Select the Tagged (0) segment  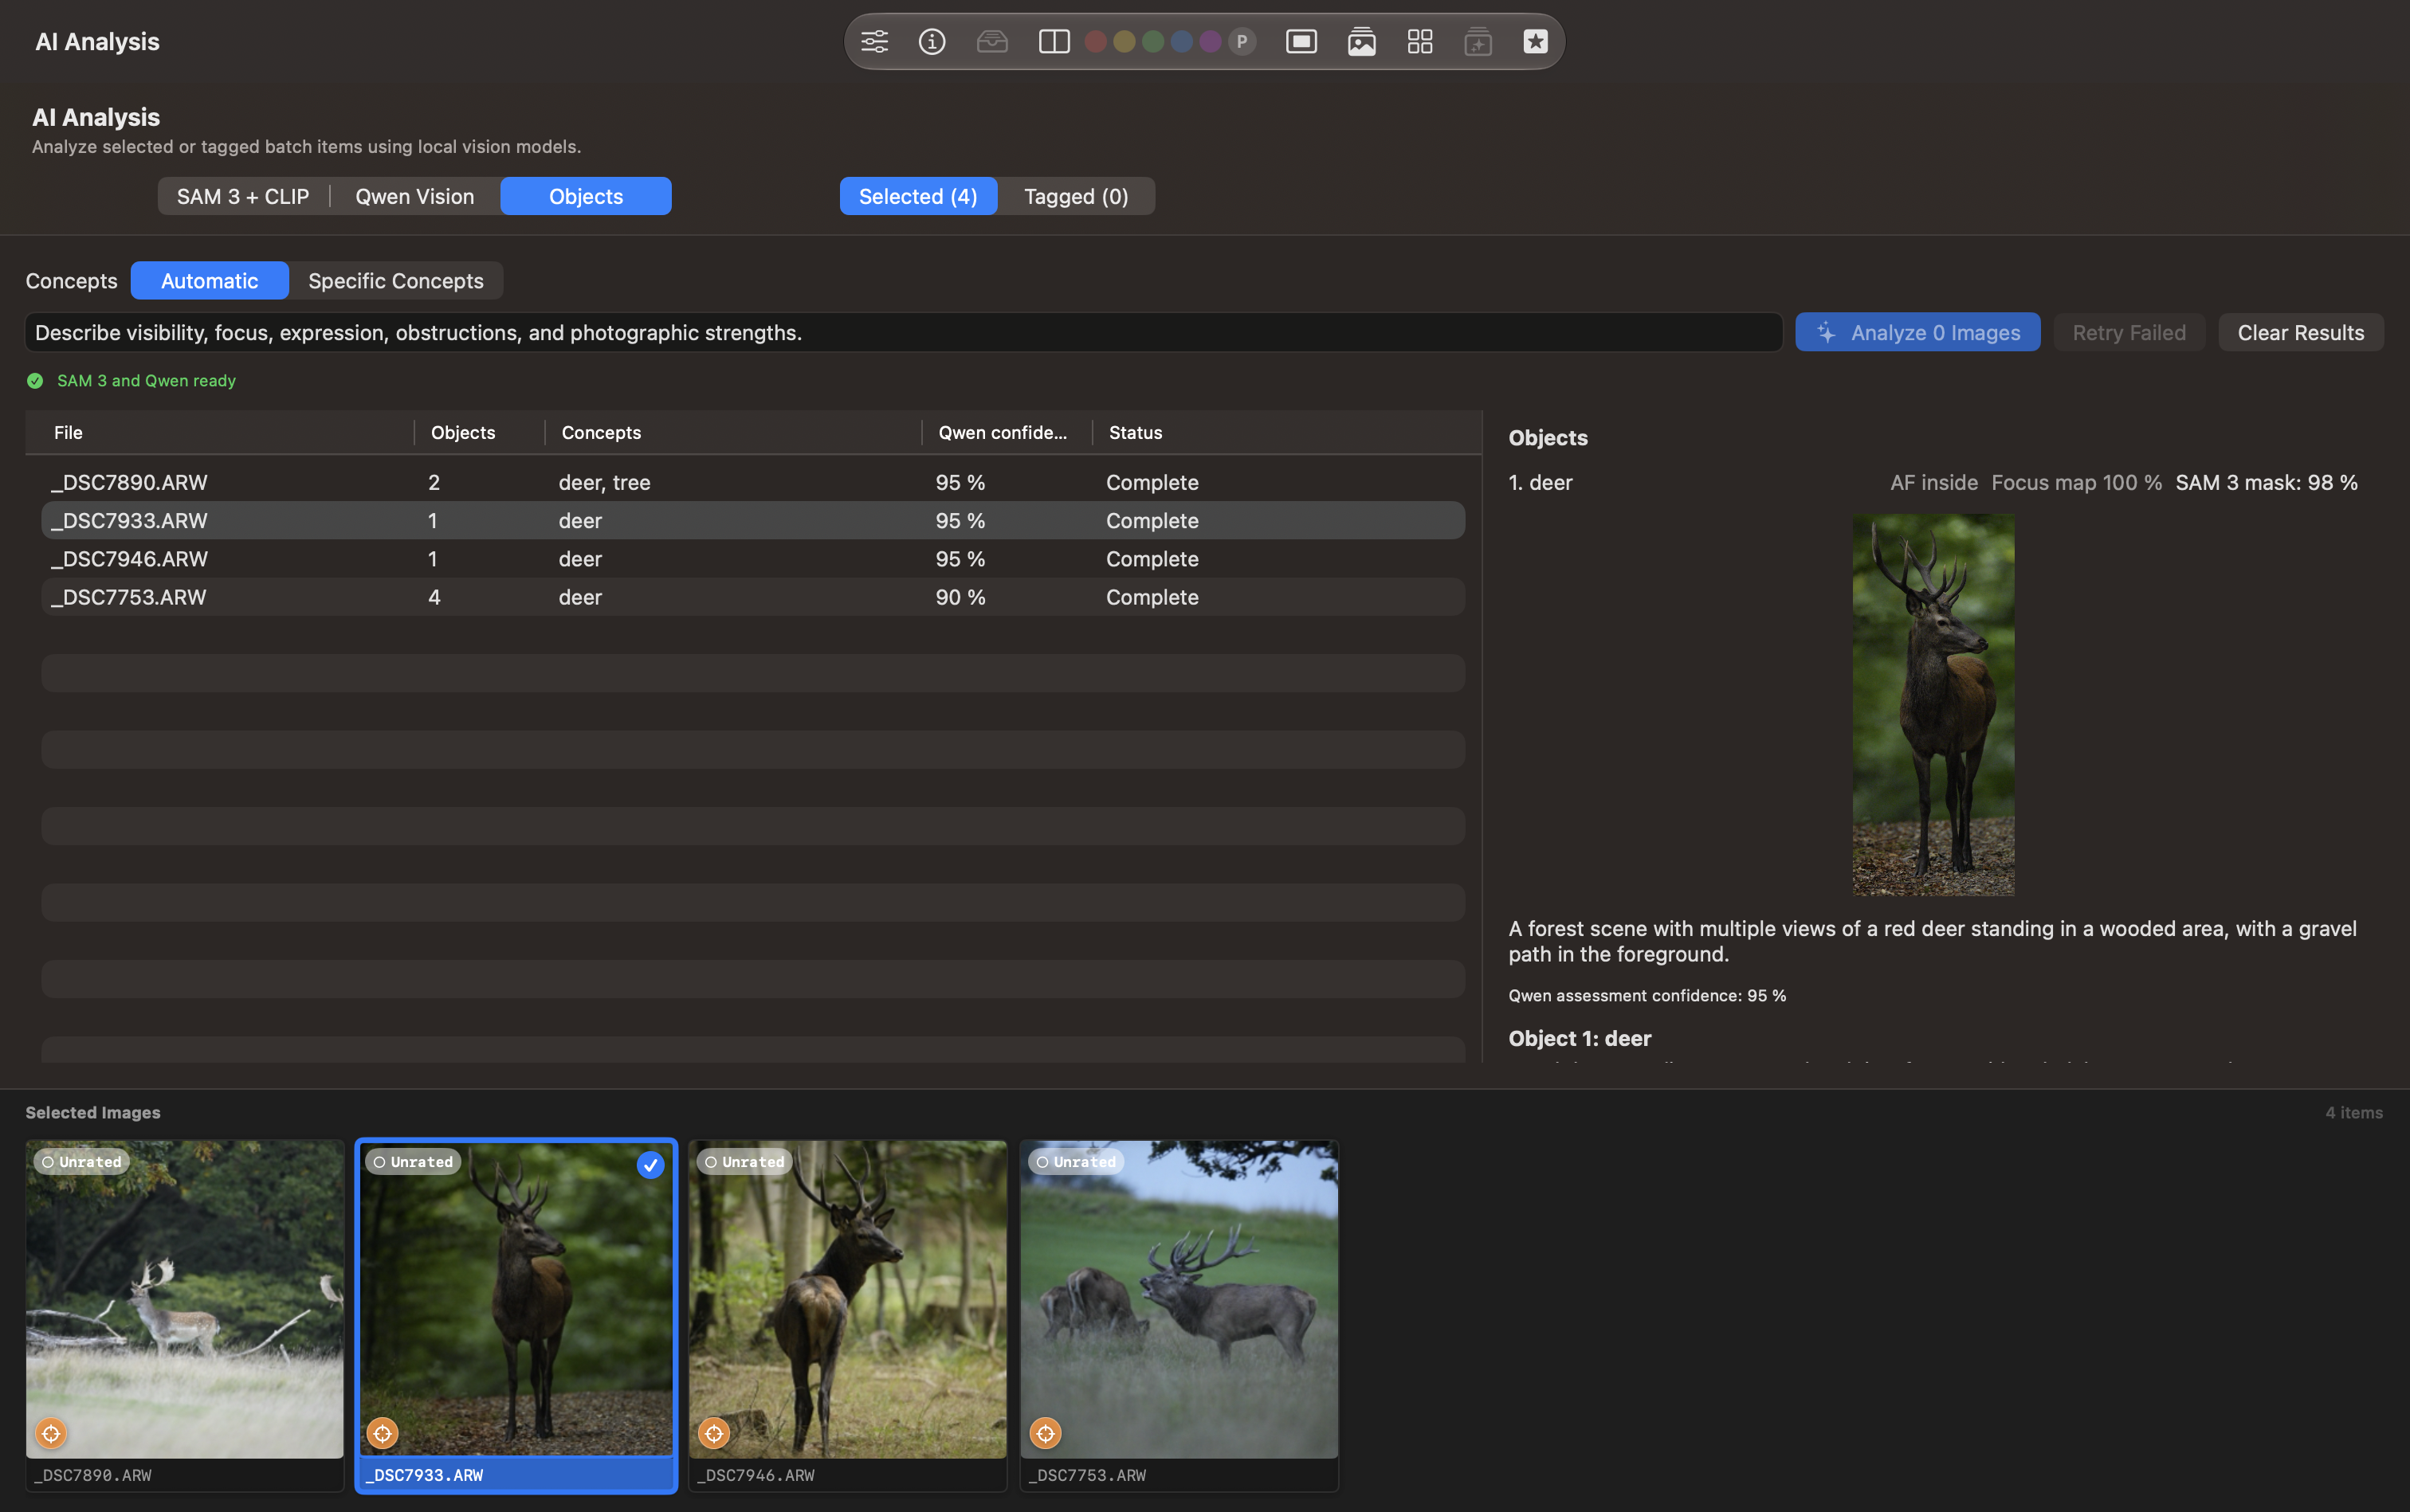[x=1075, y=196]
